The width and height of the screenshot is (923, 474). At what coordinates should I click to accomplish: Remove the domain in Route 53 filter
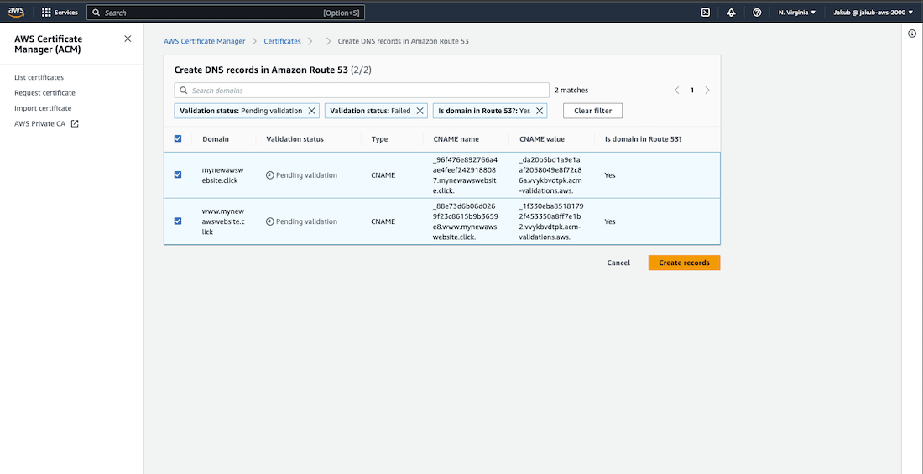(x=540, y=111)
